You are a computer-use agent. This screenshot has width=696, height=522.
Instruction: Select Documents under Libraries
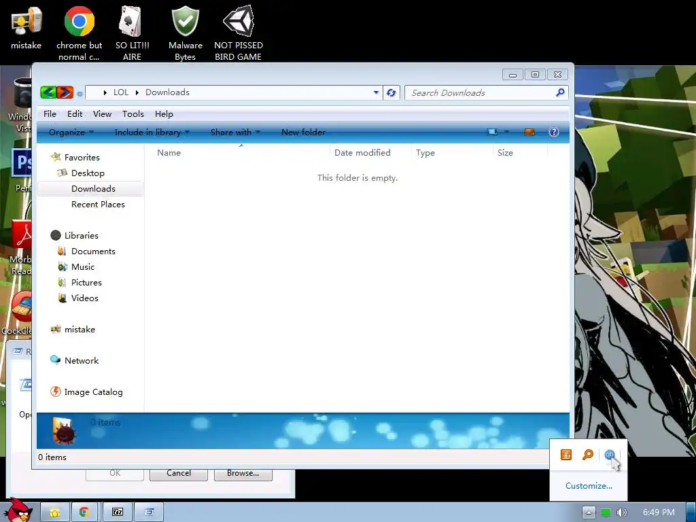pos(92,251)
